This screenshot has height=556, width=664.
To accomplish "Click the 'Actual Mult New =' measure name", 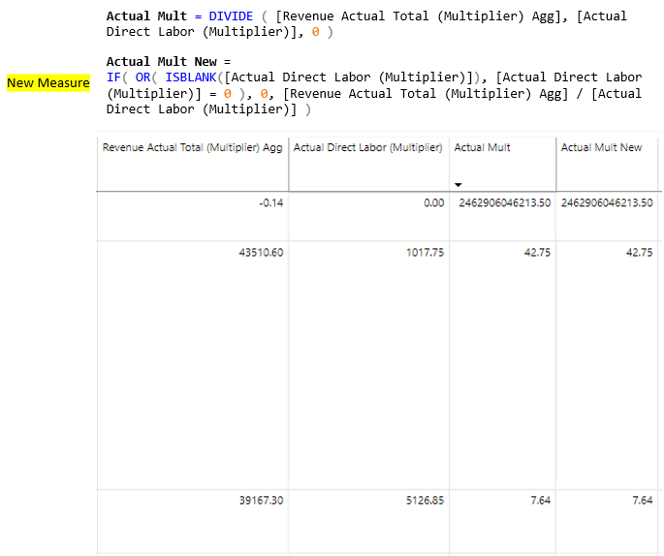I will (x=169, y=62).
